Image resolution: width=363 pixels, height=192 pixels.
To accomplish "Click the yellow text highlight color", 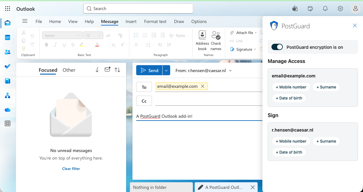I will pyautogui.click(x=81, y=45).
